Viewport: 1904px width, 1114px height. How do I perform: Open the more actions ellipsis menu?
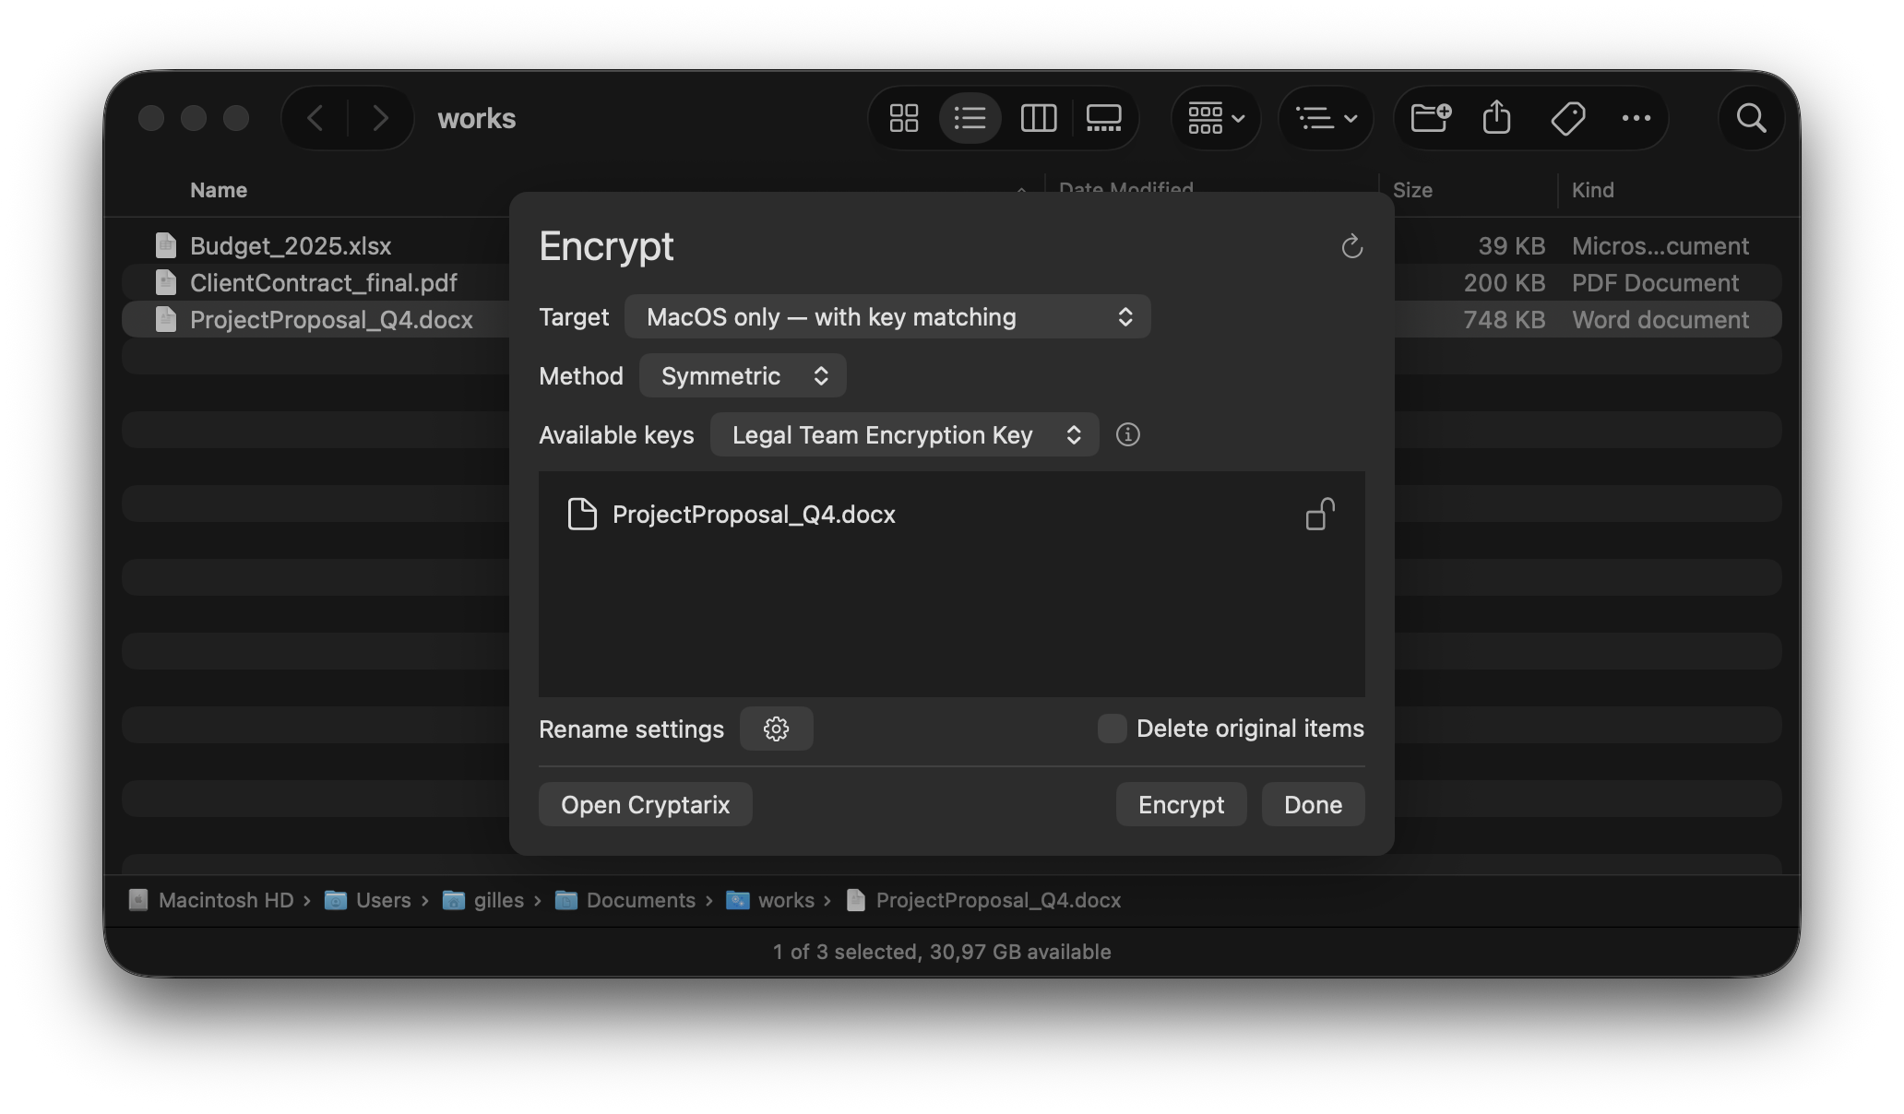[x=1636, y=118]
